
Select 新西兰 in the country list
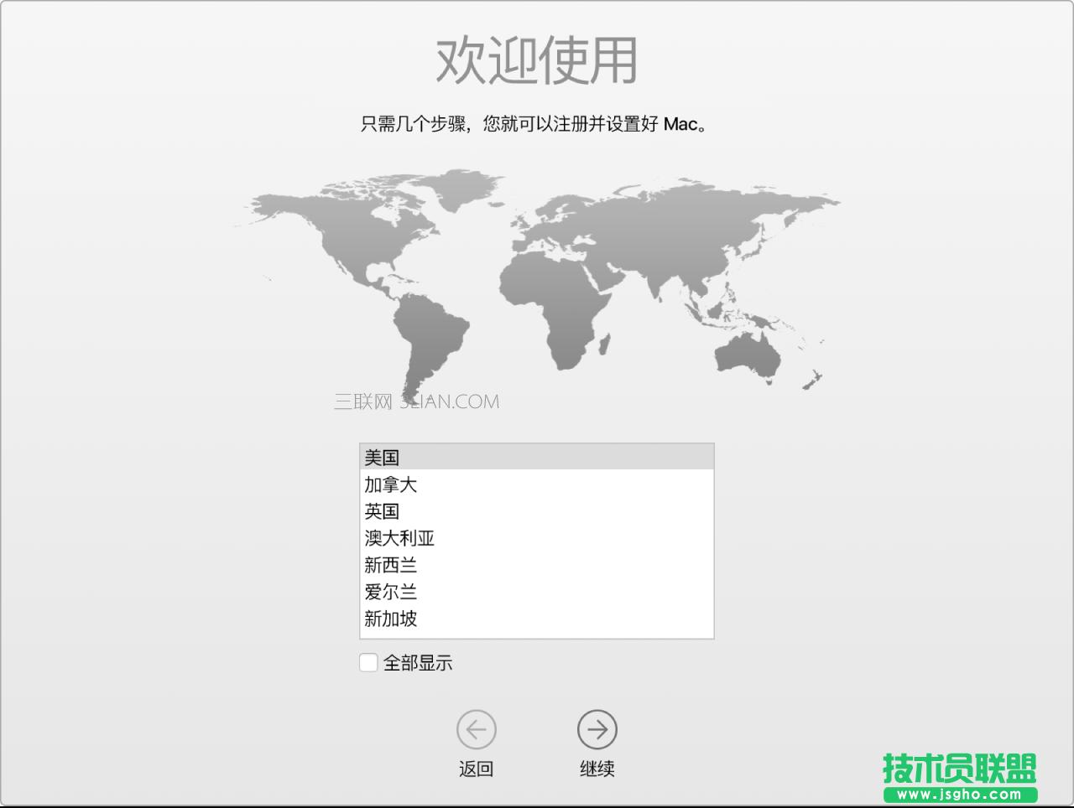pos(390,565)
